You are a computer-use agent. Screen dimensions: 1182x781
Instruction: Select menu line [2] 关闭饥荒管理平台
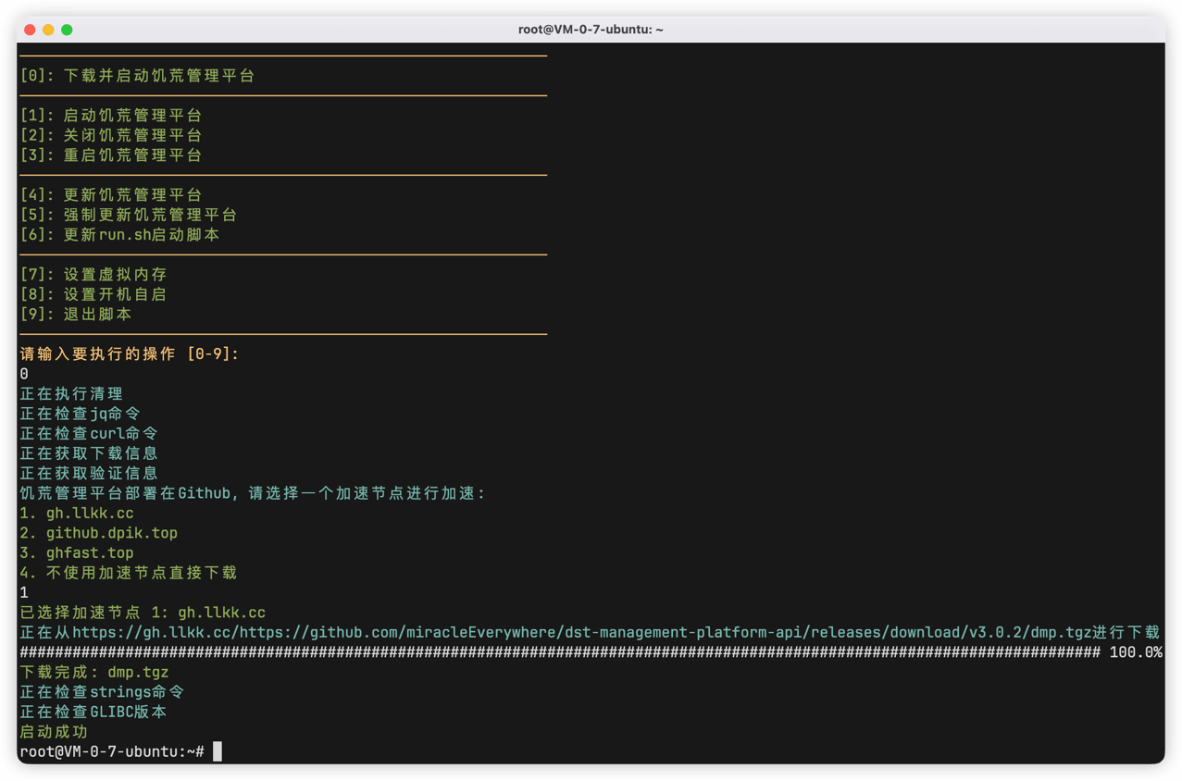pos(111,135)
